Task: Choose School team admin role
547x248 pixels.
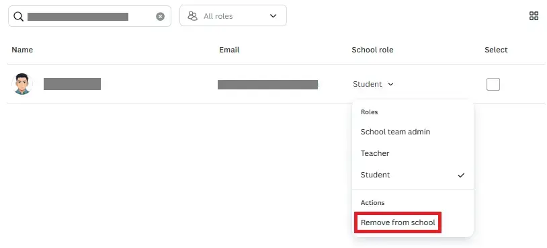Action: click(x=413, y=132)
